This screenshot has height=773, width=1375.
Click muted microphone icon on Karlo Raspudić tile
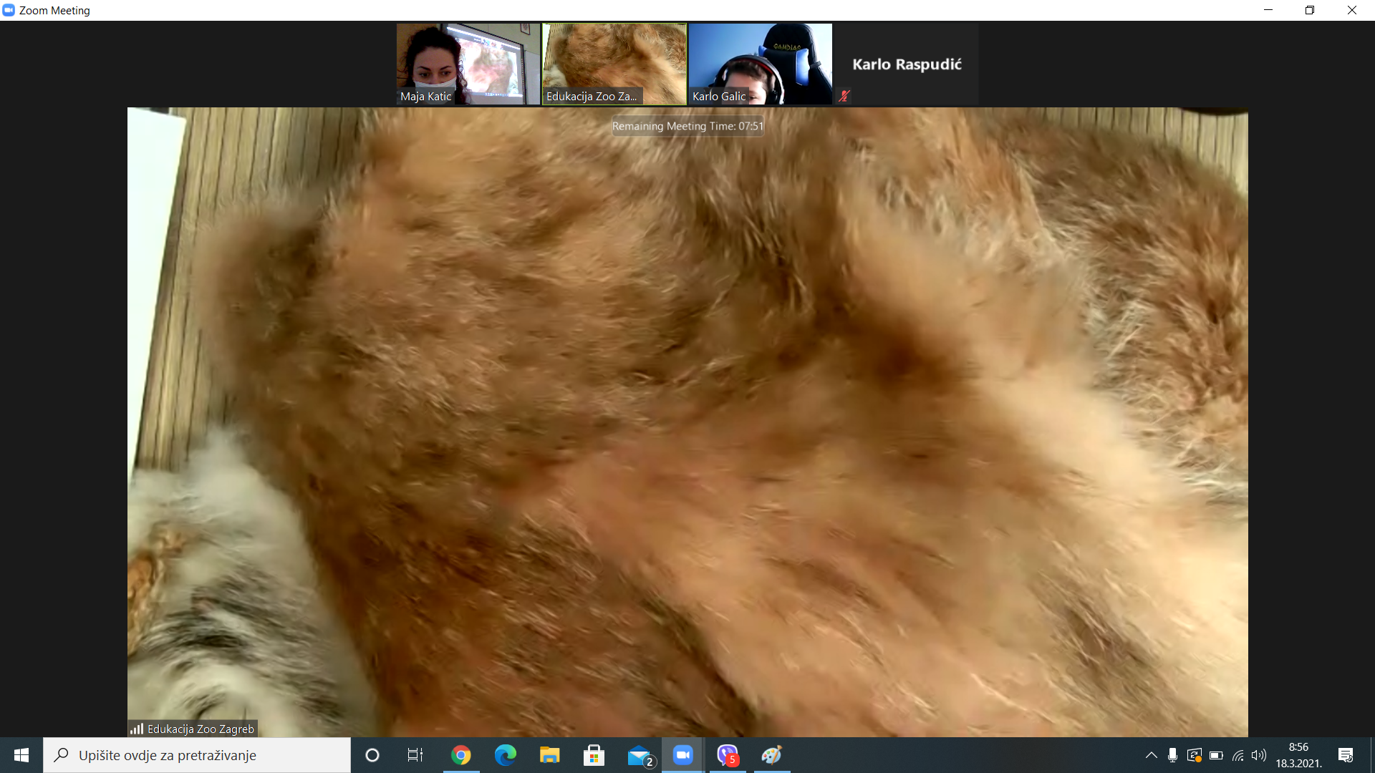(x=844, y=96)
